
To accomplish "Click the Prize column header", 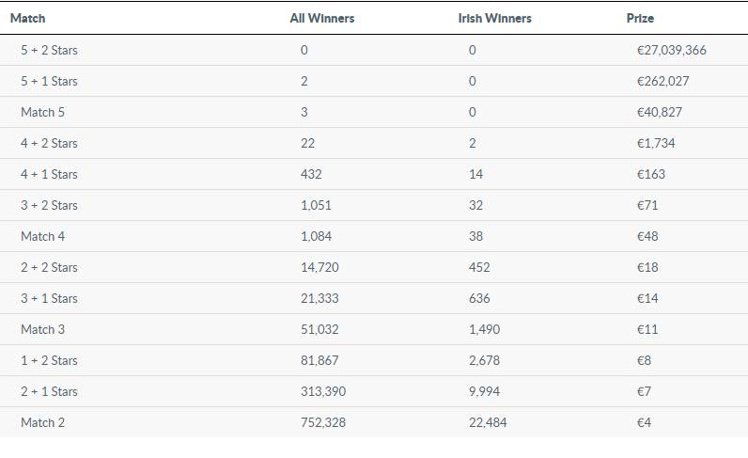I will [640, 18].
